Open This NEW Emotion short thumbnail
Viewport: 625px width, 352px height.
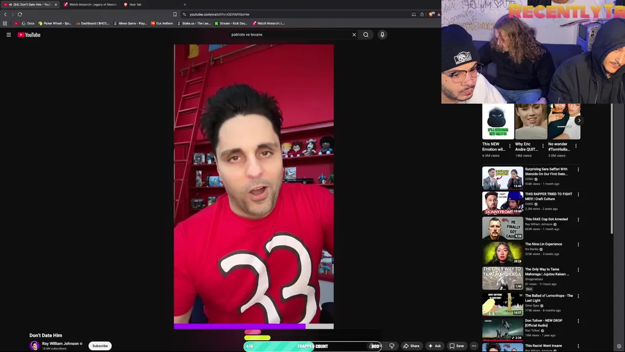(498, 121)
